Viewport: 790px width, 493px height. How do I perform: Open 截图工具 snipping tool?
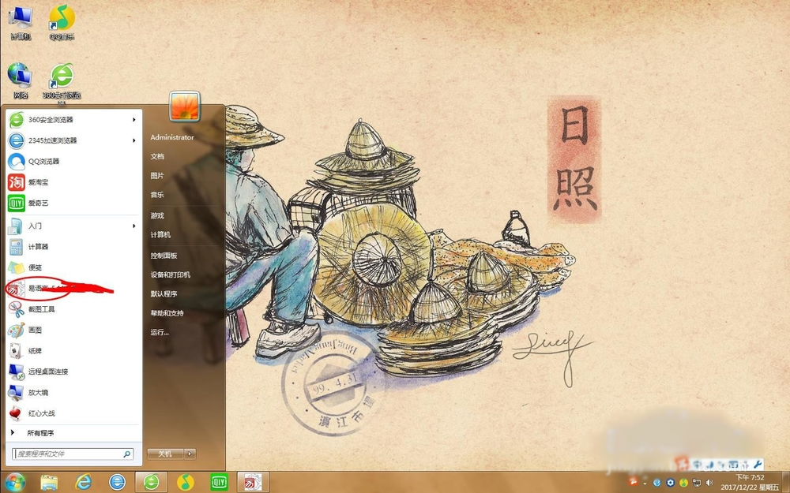point(73,309)
